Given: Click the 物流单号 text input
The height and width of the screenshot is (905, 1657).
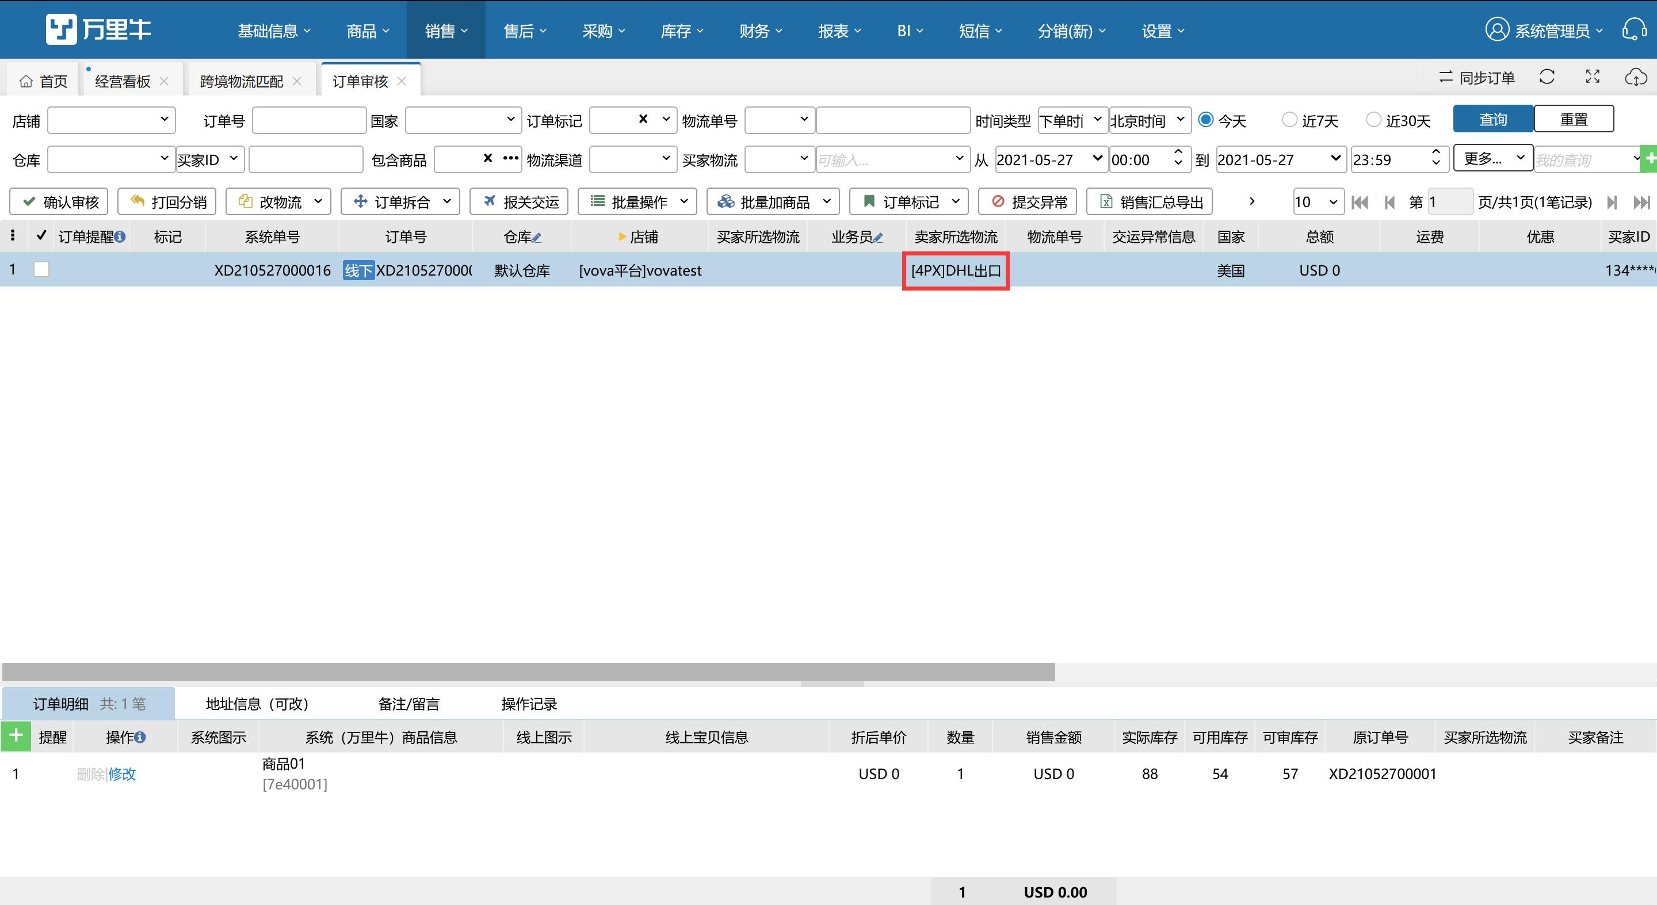Looking at the screenshot, I should tap(893, 120).
